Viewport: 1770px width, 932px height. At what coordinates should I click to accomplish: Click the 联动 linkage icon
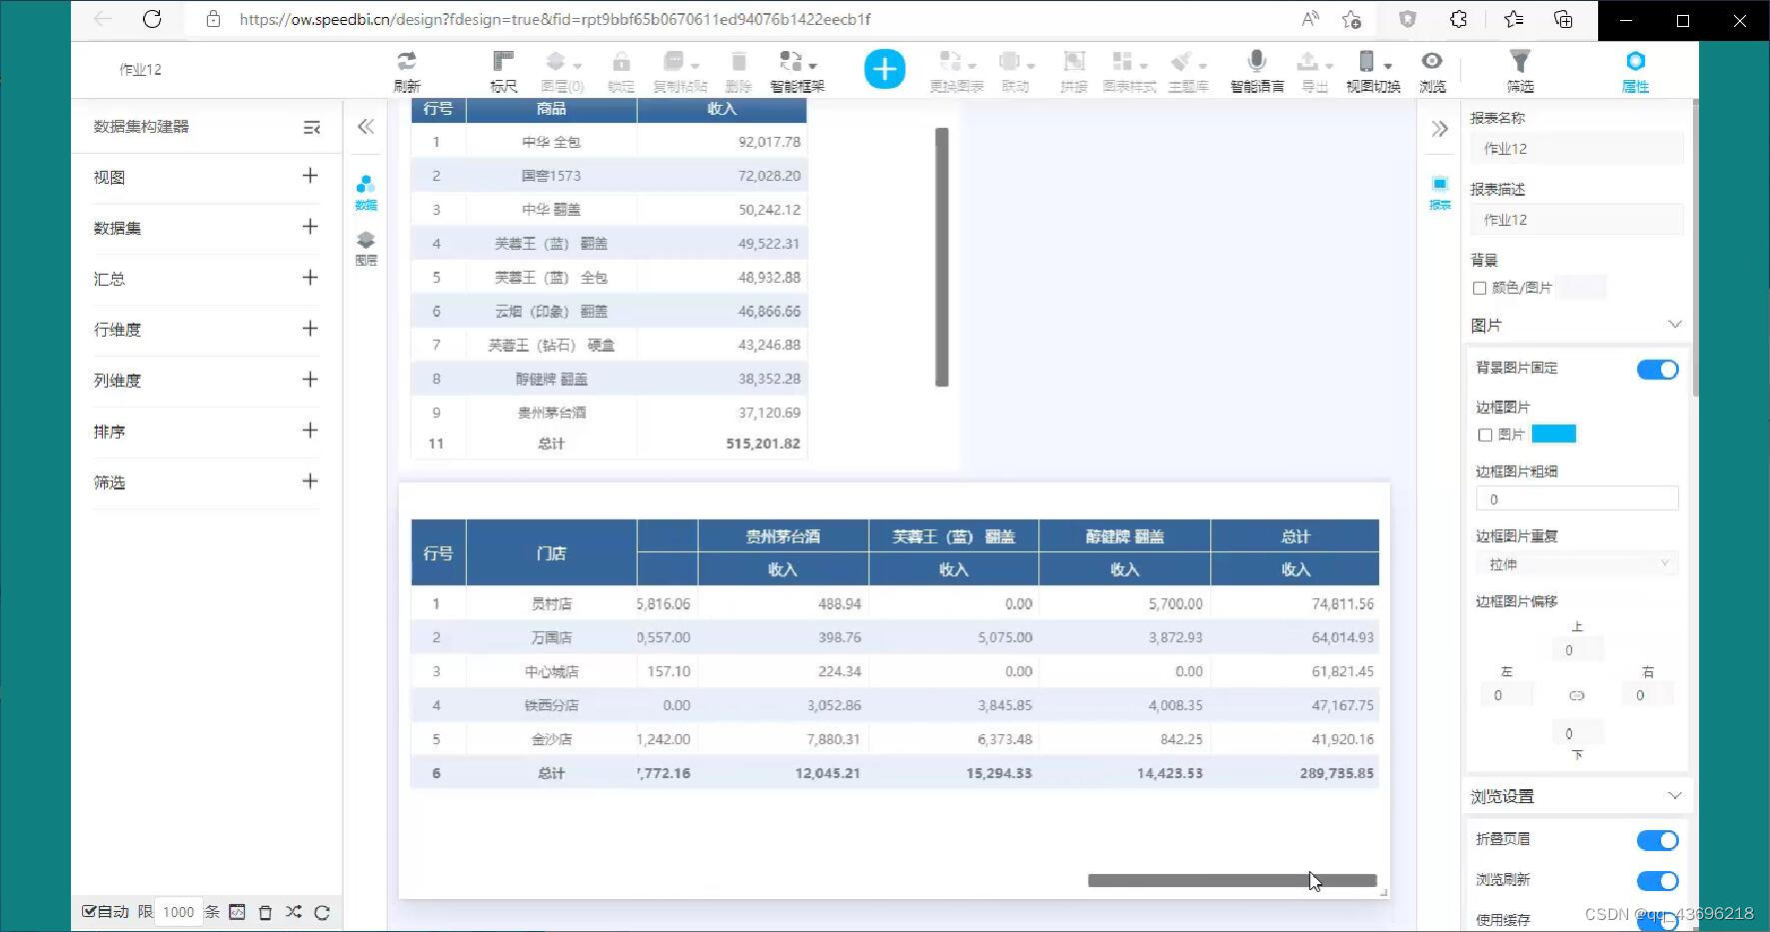point(1015,62)
